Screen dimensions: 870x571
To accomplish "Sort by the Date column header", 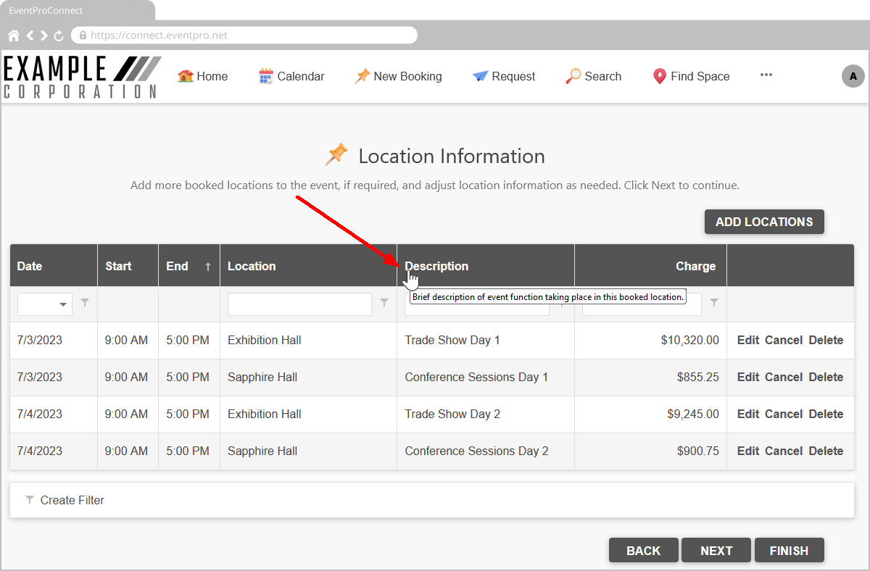I will click(x=54, y=266).
